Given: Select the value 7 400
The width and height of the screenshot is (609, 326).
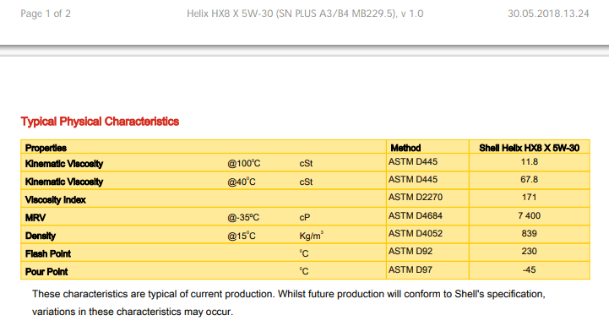Looking at the screenshot, I should coord(529,215).
